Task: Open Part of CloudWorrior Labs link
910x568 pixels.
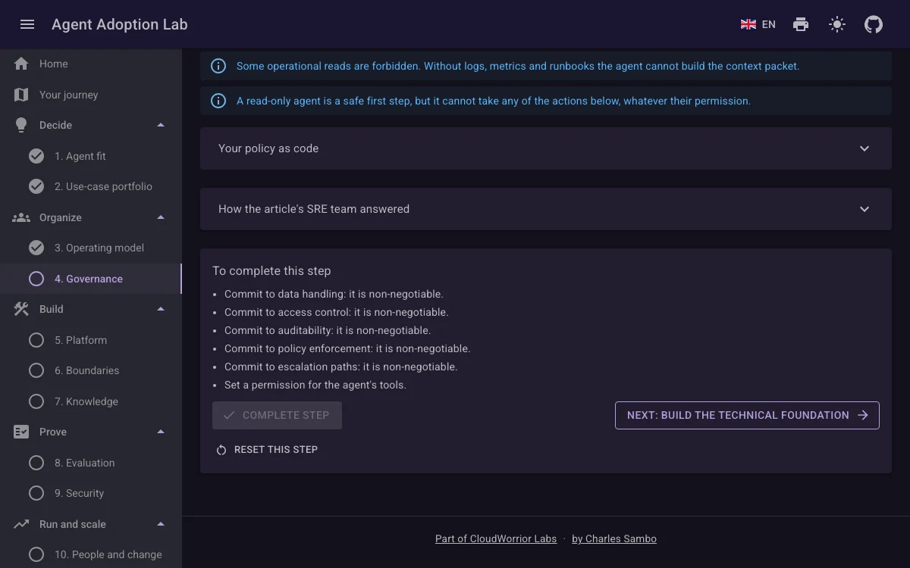Action: (x=496, y=539)
